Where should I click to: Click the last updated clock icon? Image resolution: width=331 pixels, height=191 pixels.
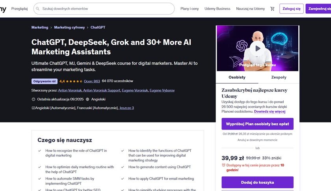pos(33,99)
